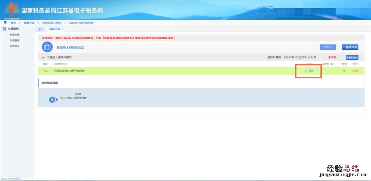Viewport: 371px width, 181px height.
Task: Open 纳税申报 in the left sidebar
Action: tap(15, 35)
